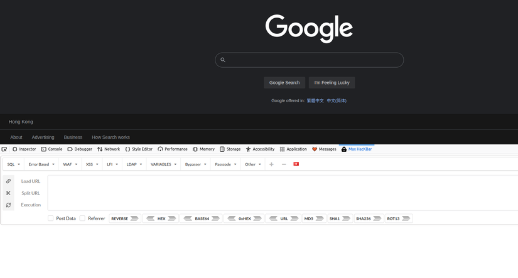Open the LFI dropdown

click(112, 164)
